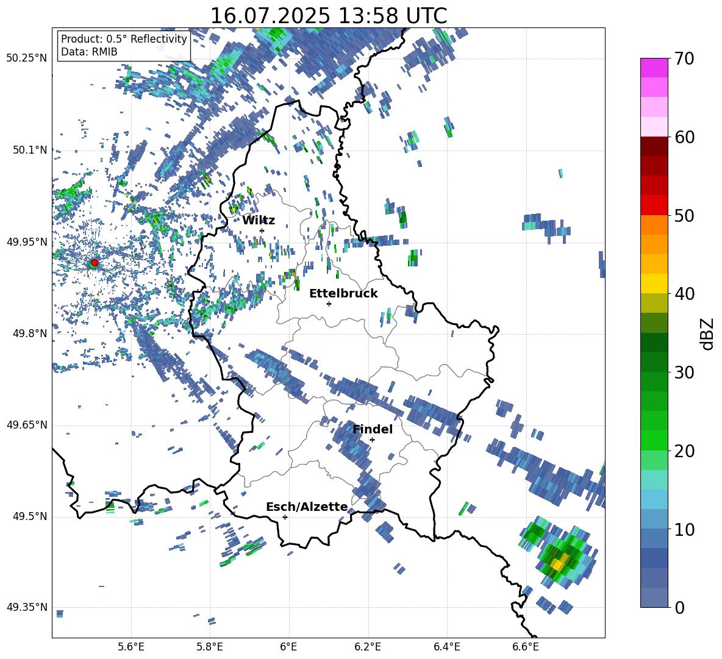Click the 49.35°N latitude label

point(27,607)
